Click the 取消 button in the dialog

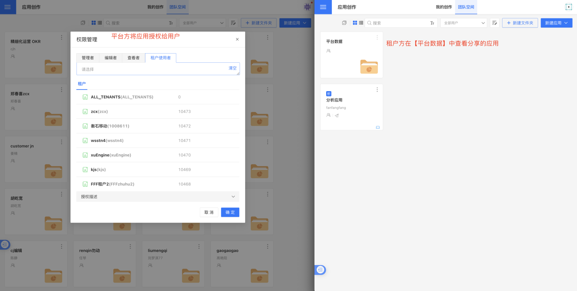coord(209,212)
